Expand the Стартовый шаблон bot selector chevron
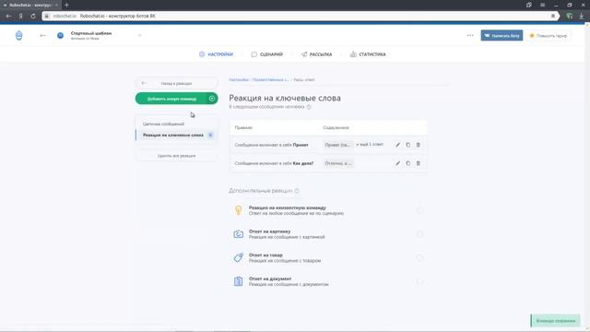Screen dimensions: 590x332 tap(139, 35)
